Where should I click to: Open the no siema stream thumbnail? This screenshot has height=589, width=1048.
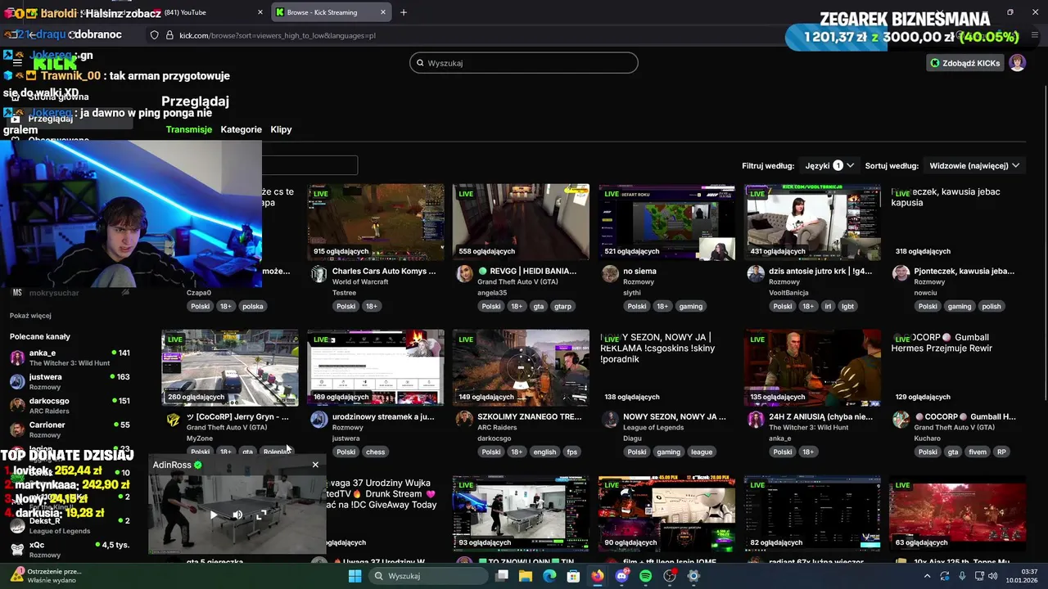tap(666, 222)
